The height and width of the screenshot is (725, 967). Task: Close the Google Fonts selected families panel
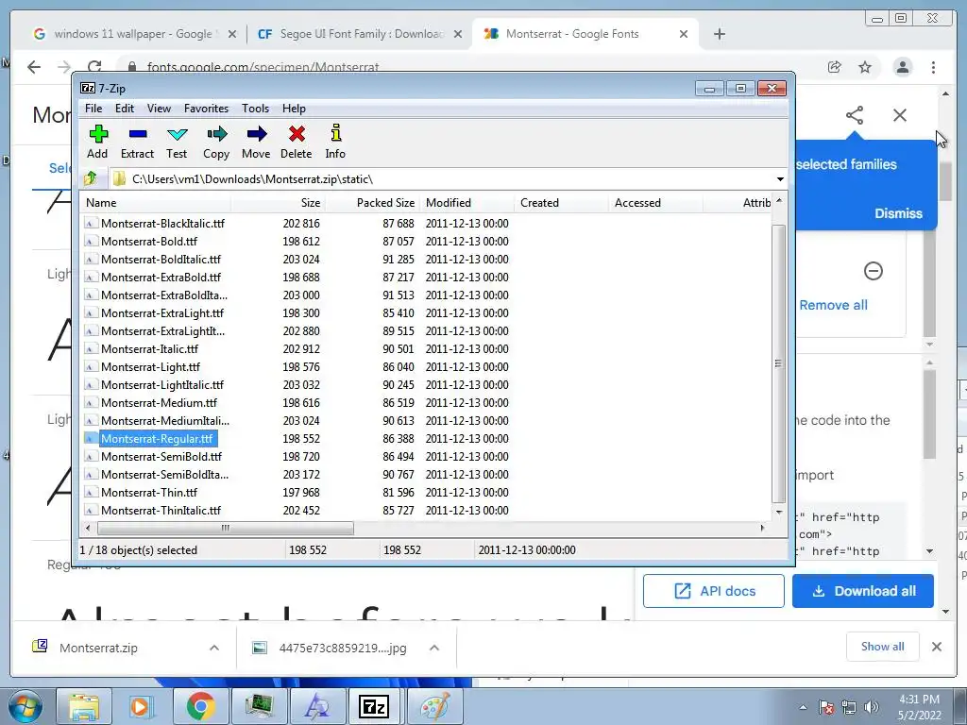pyautogui.click(x=900, y=115)
